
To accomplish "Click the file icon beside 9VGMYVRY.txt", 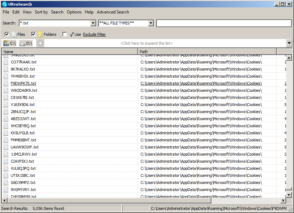I will pyautogui.click(x=6, y=190).
